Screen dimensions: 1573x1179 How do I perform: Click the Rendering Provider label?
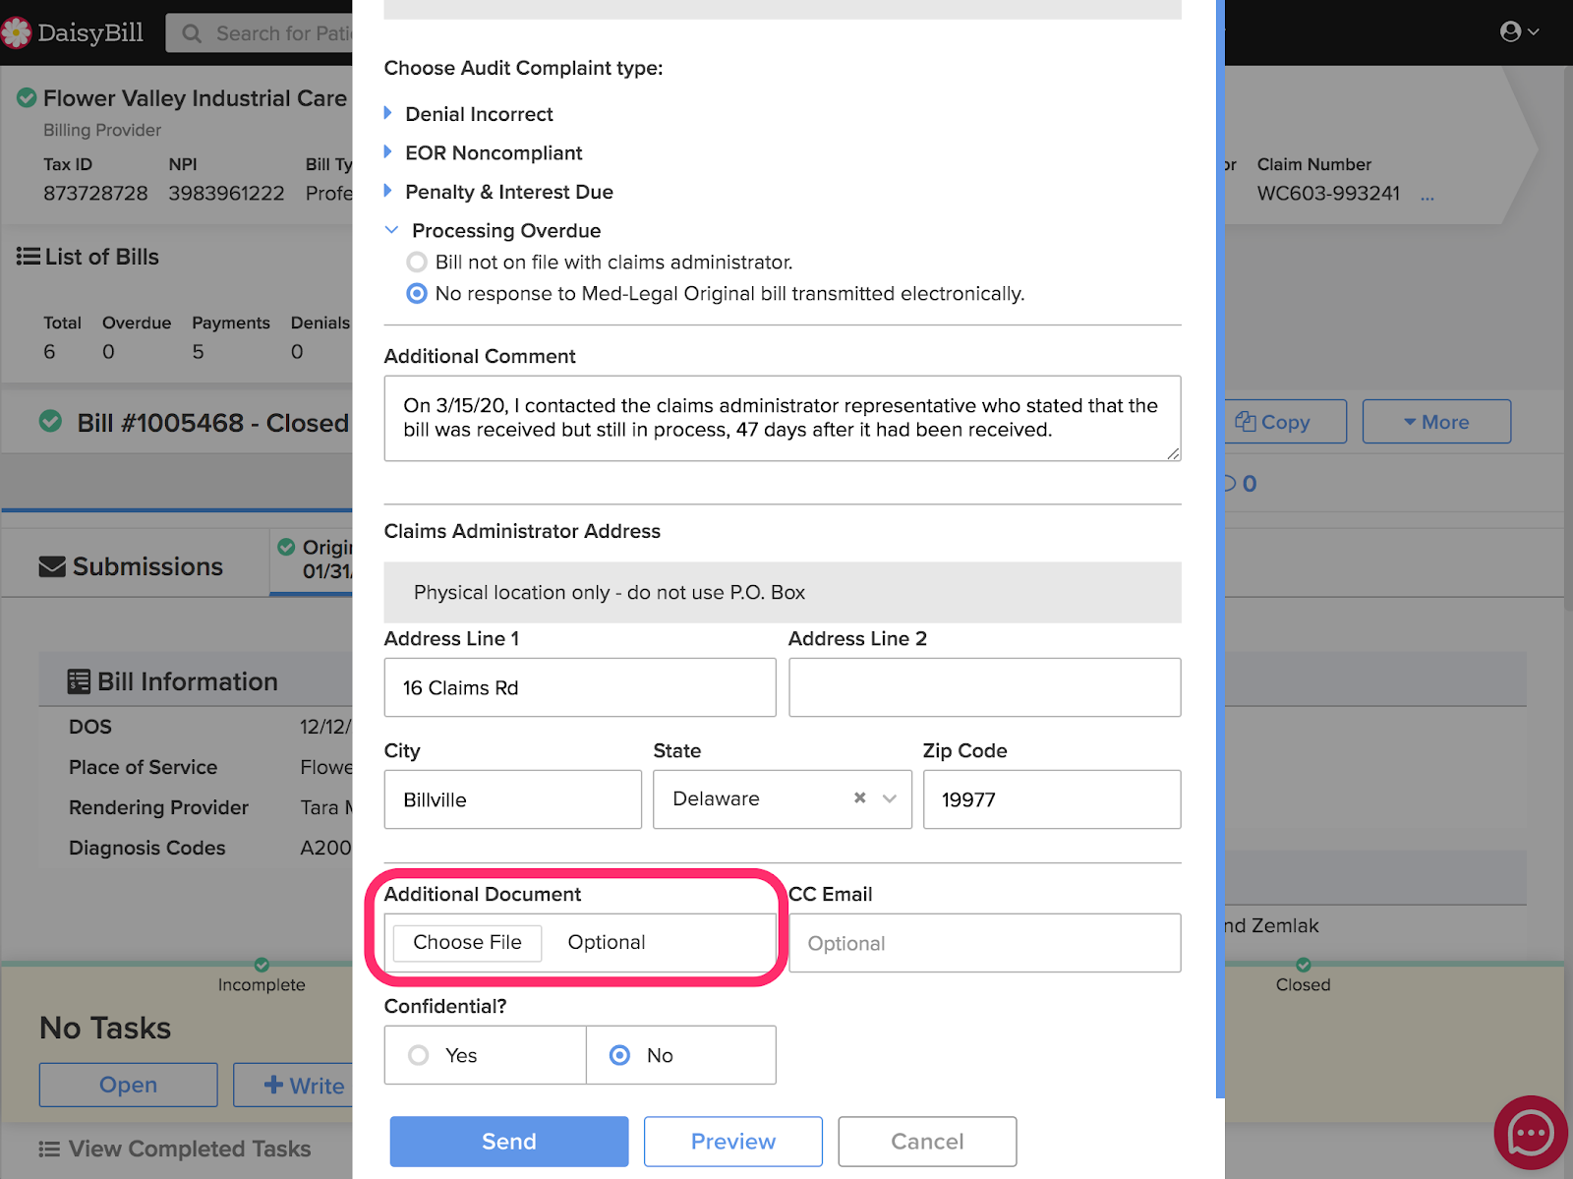pyautogui.click(x=158, y=807)
